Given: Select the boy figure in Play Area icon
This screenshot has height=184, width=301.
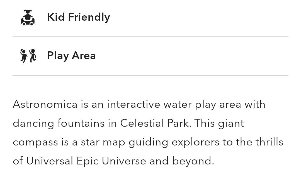Looking at the screenshot, I should (33, 56).
